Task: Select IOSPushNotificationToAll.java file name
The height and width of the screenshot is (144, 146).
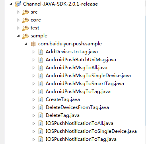Action: [80, 123]
